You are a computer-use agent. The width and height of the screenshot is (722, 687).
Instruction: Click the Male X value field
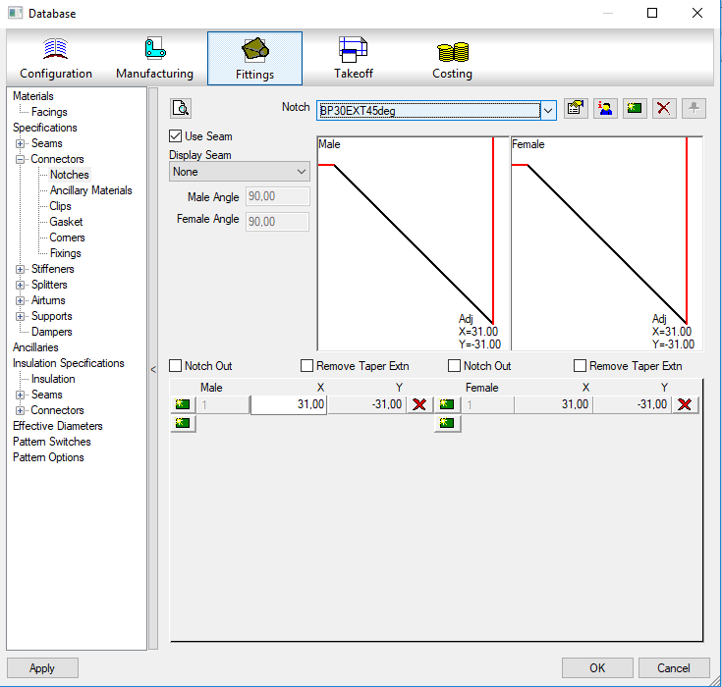tap(289, 405)
